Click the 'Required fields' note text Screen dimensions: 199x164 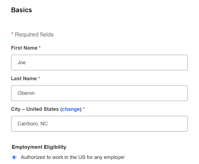tap(34, 35)
